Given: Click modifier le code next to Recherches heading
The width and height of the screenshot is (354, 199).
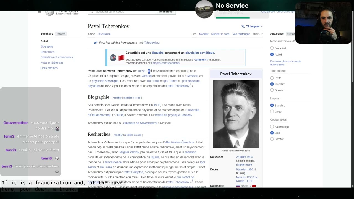Looking at the screenshot, I should click(133, 135).
